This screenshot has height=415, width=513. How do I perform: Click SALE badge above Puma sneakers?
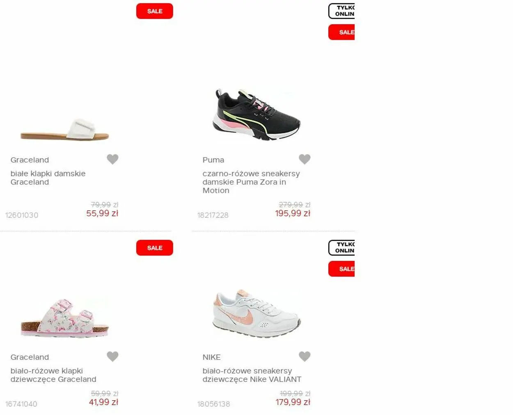click(341, 32)
